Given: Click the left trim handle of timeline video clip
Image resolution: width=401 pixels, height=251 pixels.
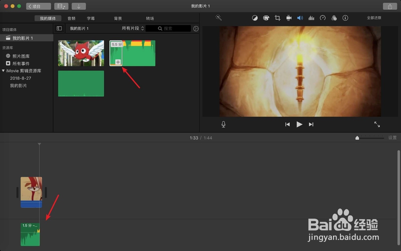Looking at the screenshot, I should (x=17, y=192).
